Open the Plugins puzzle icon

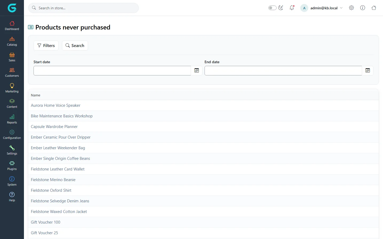12,163
